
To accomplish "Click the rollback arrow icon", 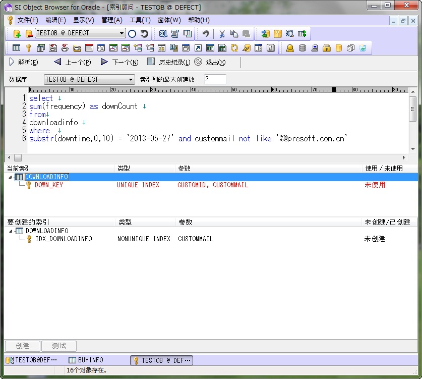I will tap(144, 34).
